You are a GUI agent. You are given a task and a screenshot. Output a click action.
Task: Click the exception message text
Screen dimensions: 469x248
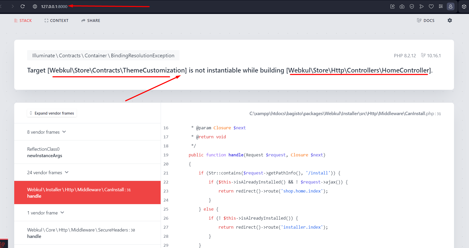[x=230, y=70]
